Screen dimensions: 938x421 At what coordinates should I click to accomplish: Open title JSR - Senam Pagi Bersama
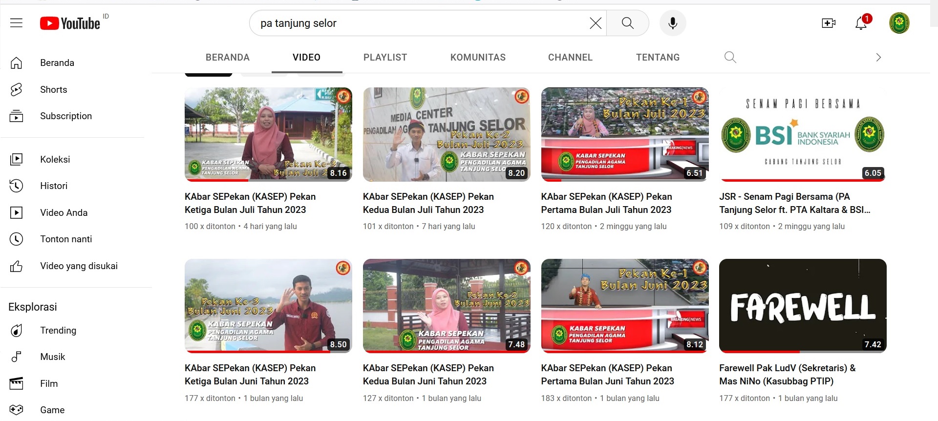tap(795, 203)
